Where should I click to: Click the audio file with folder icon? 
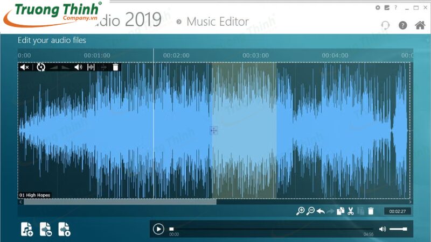click(x=46, y=229)
